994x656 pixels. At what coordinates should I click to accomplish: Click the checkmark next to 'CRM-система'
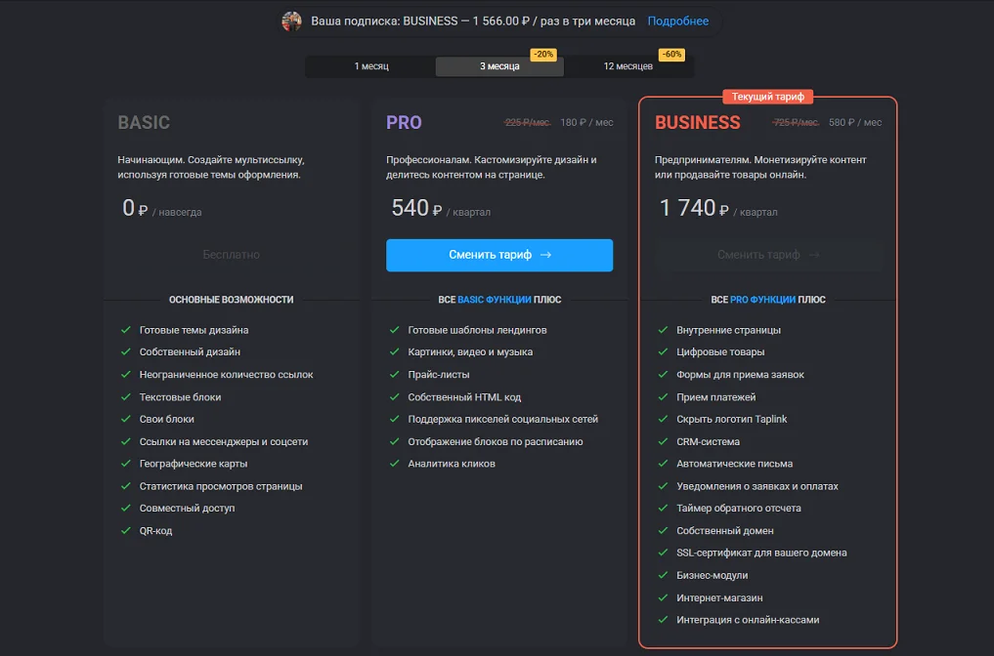(663, 441)
